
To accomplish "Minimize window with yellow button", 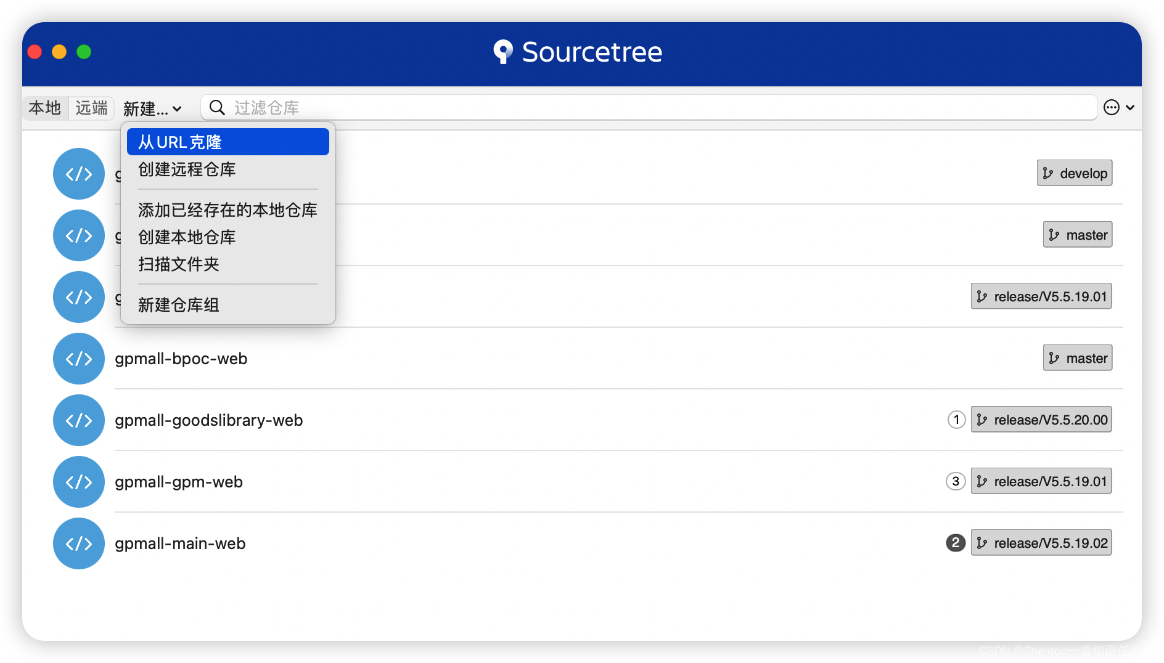I will point(59,52).
